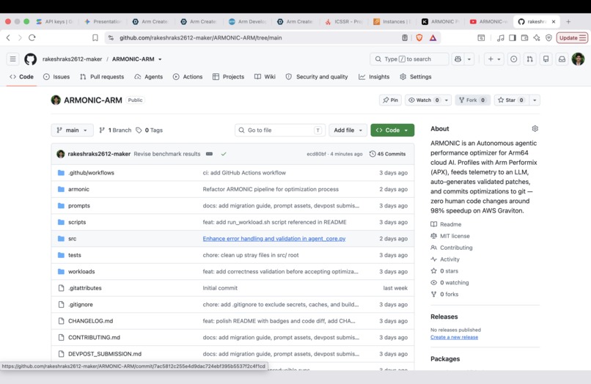591x384 pixels.
Task: Open the Copilot chat icon in header
Action: (458, 59)
